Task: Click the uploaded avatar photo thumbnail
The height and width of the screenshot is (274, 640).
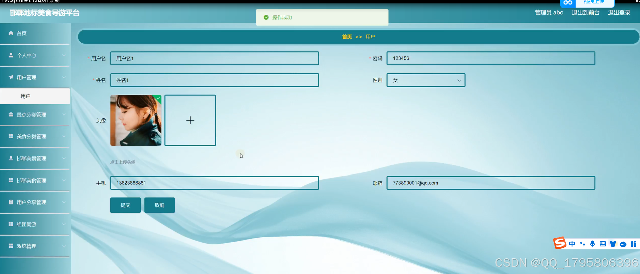Action: pyautogui.click(x=136, y=120)
